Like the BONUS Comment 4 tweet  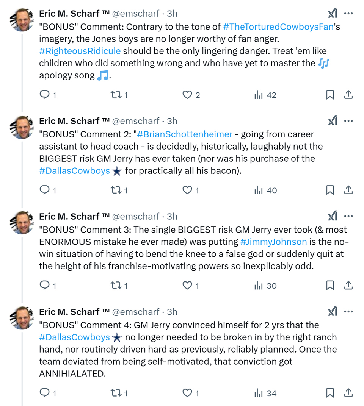(x=191, y=393)
